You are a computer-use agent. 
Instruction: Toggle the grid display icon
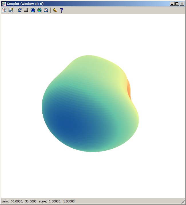point(26,10)
